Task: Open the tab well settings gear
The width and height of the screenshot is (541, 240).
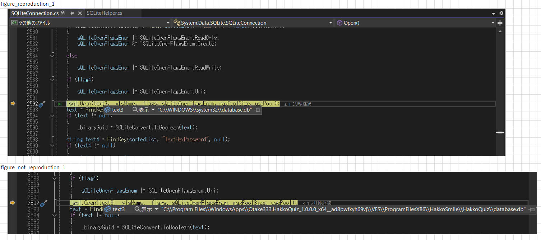Action: pos(501,13)
